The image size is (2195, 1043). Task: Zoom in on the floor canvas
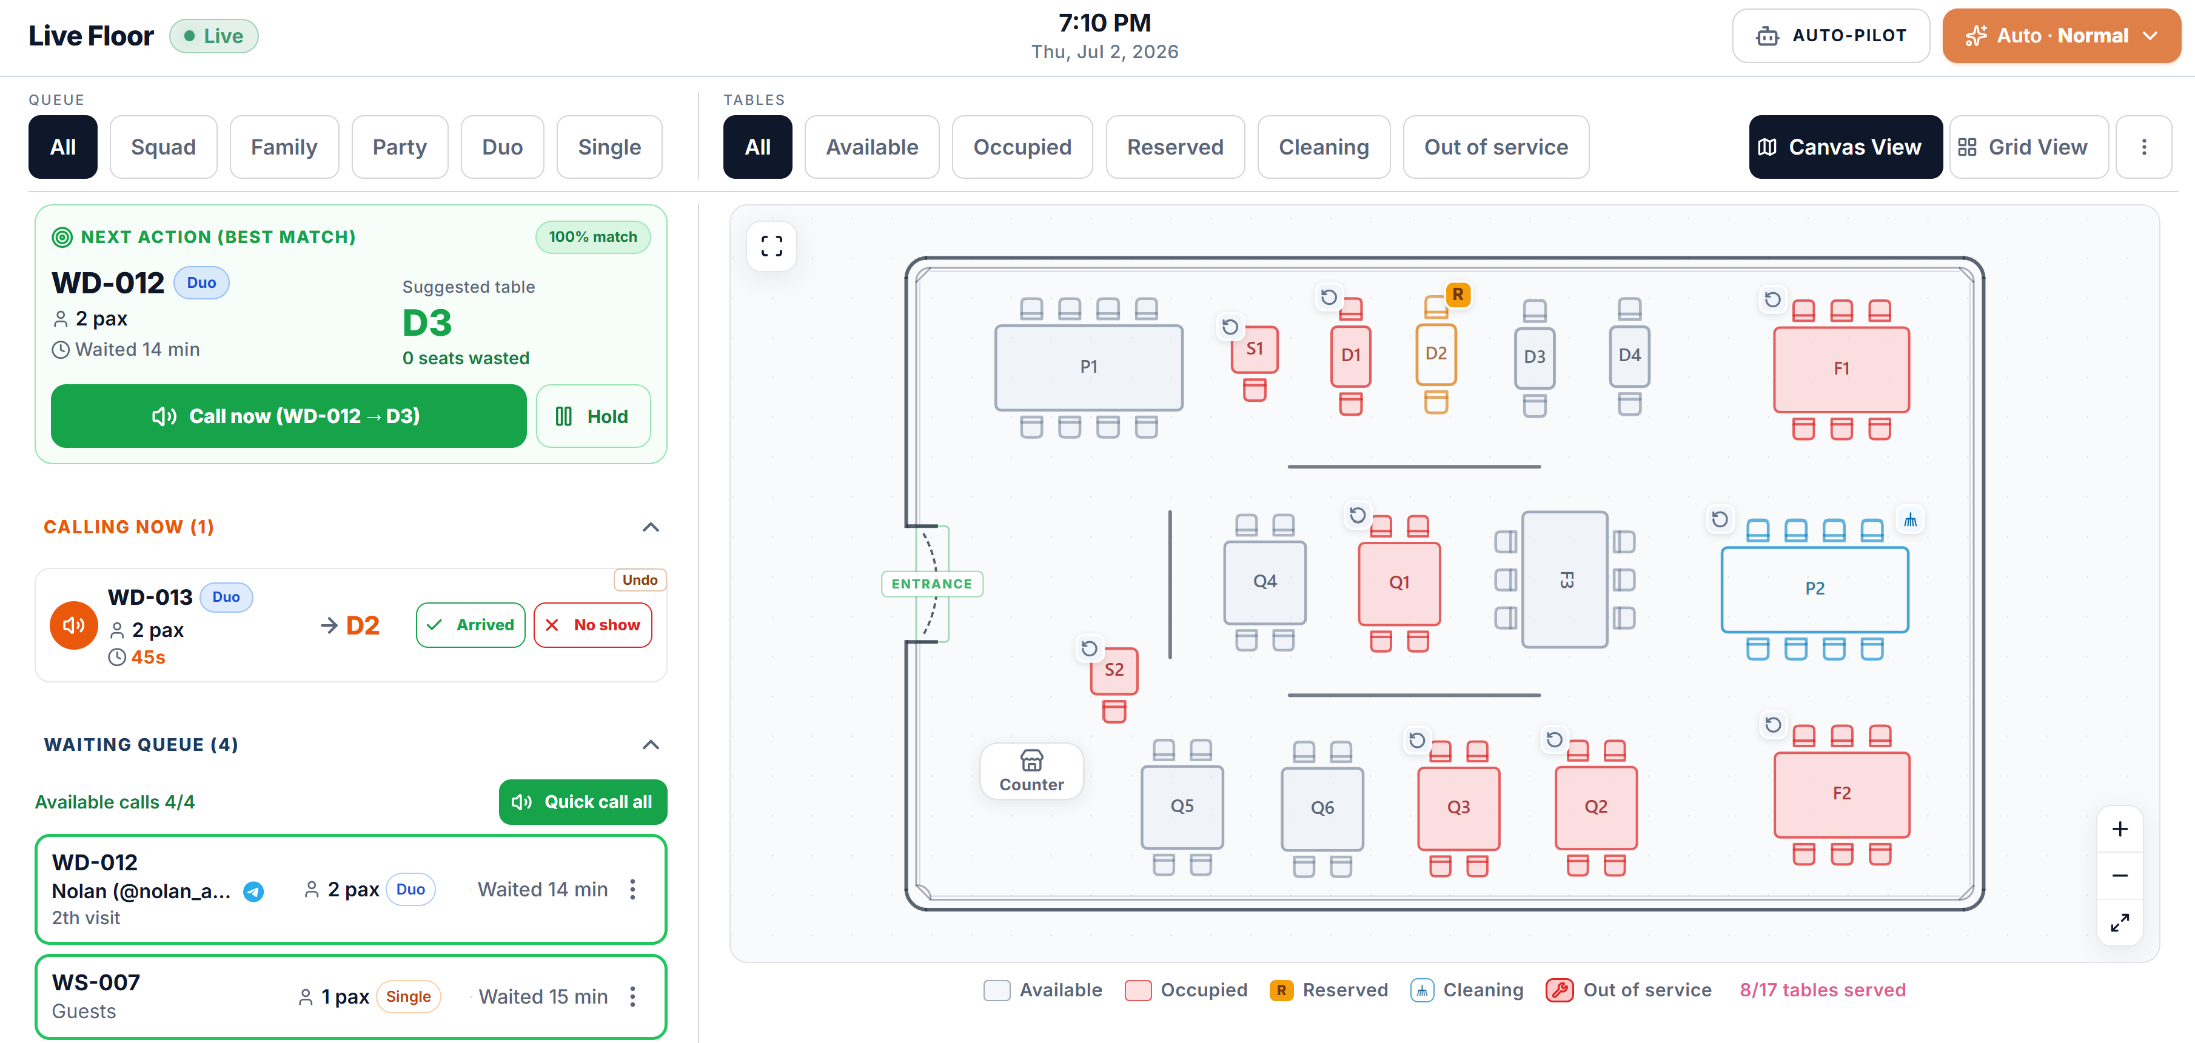2120,829
